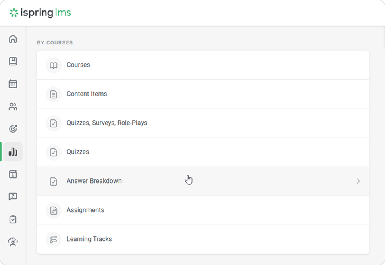Image resolution: width=385 pixels, height=265 pixels.
Task: Open the Quizzes report
Action: point(78,152)
